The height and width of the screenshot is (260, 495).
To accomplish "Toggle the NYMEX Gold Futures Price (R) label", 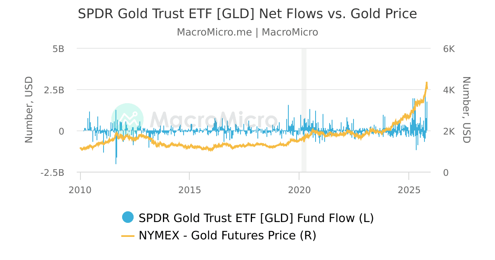I will pos(227,236).
